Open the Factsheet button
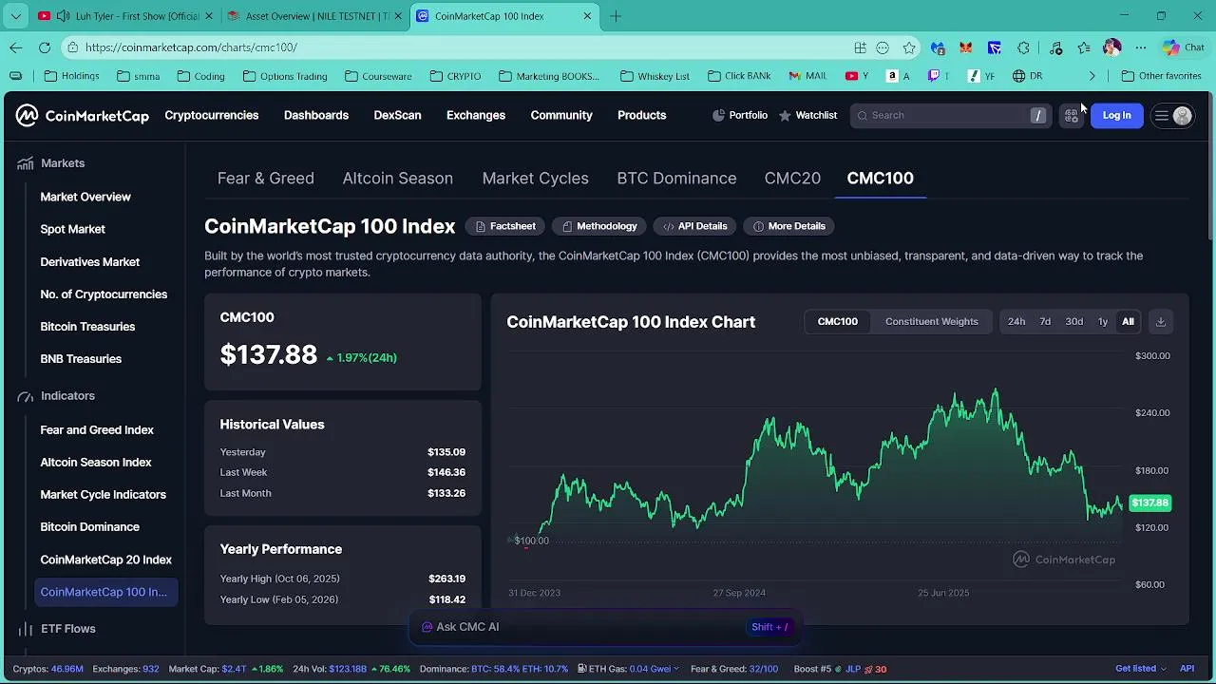The height and width of the screenshot is (684, 1216). 505,226
